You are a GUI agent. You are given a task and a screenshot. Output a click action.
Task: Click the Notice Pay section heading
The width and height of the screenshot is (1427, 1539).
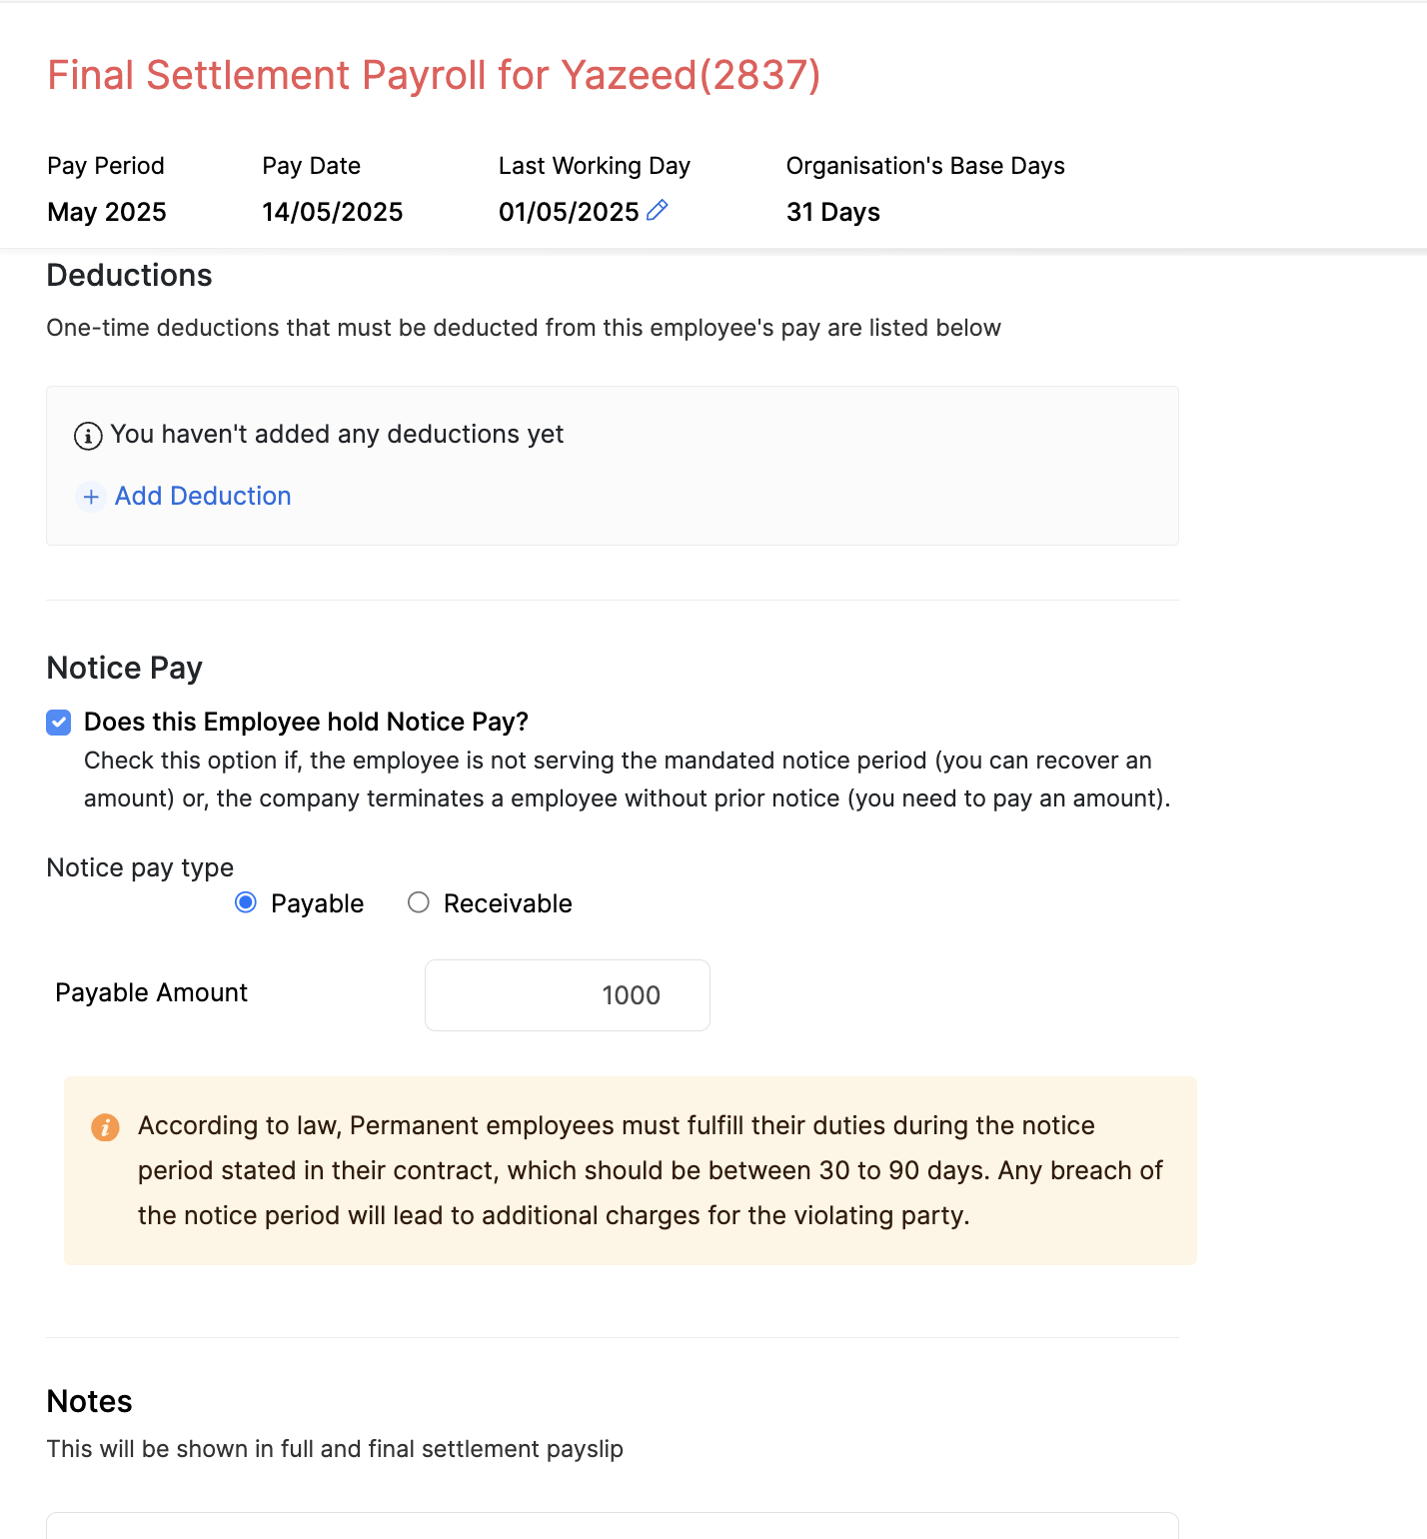(x=124, y=668)
